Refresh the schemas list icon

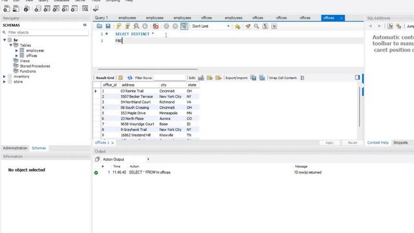pyautogui.click(x=85, y=25)
